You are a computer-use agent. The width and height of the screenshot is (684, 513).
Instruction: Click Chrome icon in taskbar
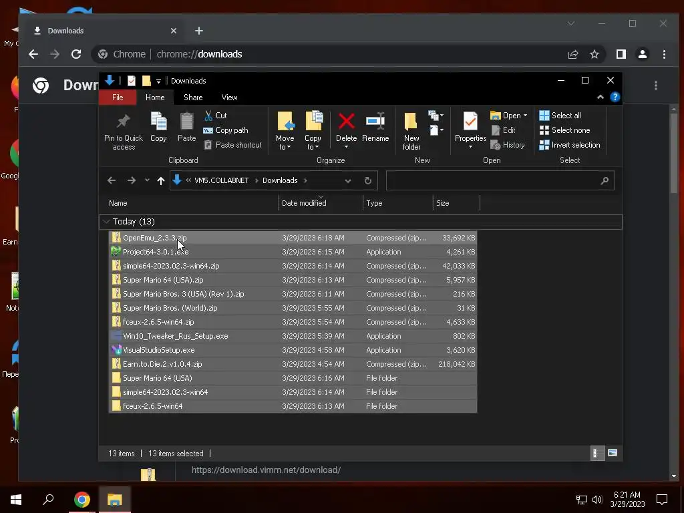[x=81, y=500]
